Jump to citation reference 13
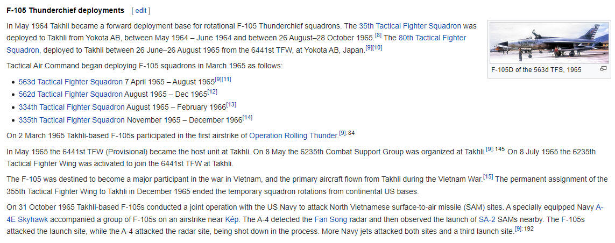This screenshot has height=243, width=615. point(231,105)
